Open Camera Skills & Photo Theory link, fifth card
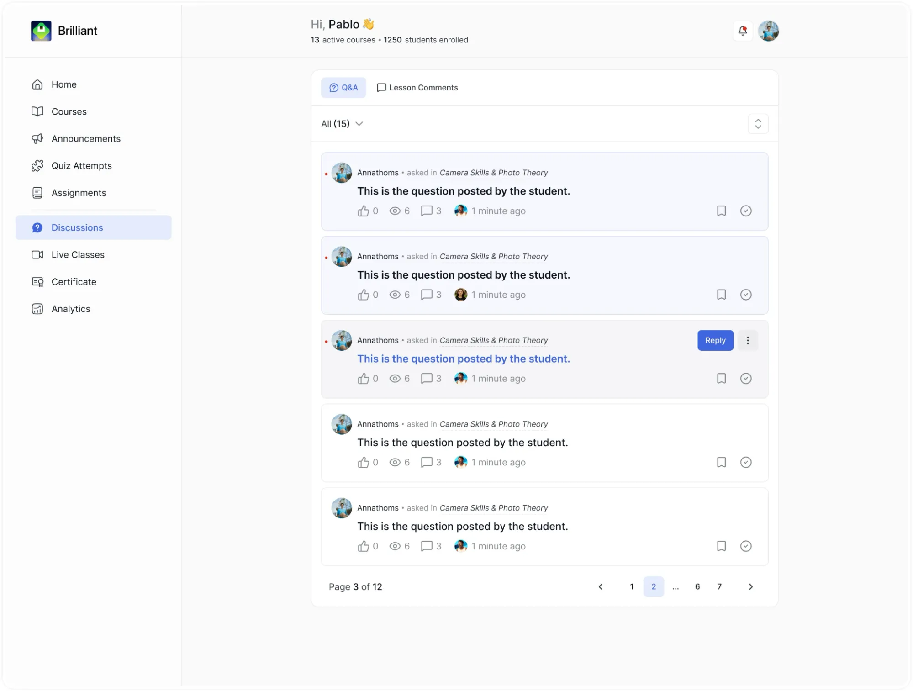 (494, 508)
